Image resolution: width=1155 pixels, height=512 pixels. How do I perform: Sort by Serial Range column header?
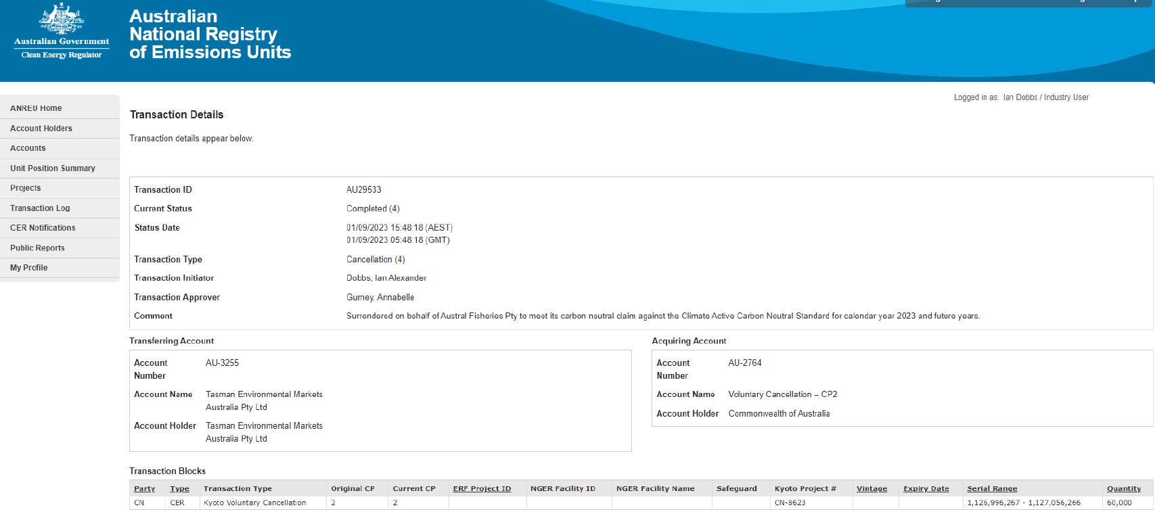coord(992,488)
